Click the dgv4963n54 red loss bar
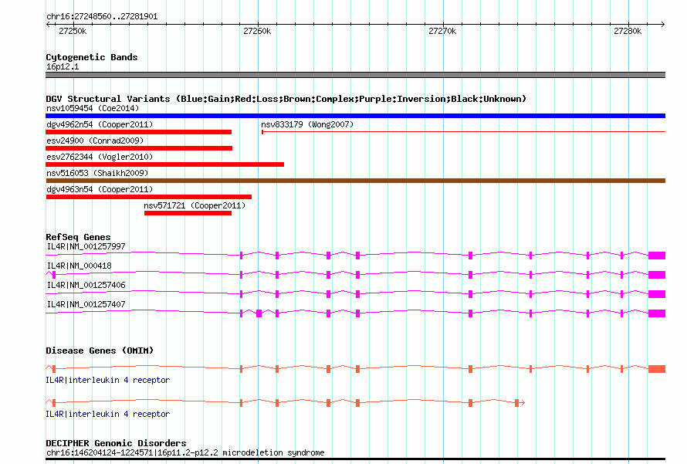 (x=148, y=197)
